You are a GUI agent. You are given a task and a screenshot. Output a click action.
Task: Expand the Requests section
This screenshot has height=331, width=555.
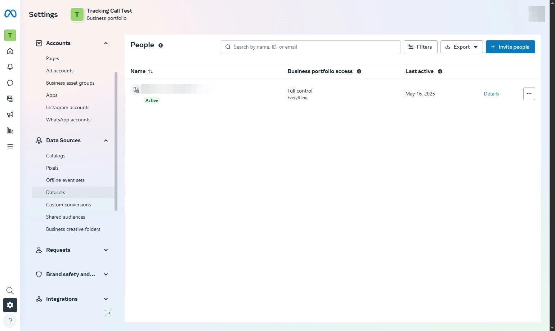106,250
